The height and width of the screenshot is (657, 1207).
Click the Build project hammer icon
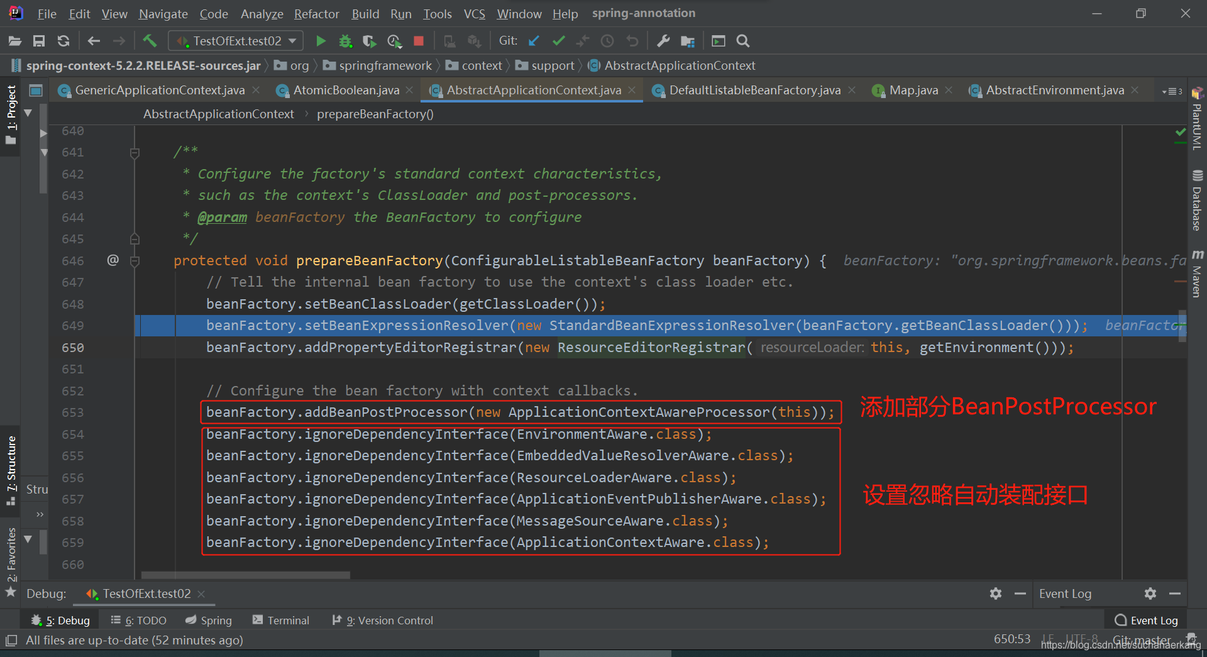[150, 41]
